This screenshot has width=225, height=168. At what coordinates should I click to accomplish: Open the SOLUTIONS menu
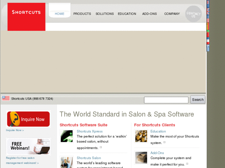(105, 14)
